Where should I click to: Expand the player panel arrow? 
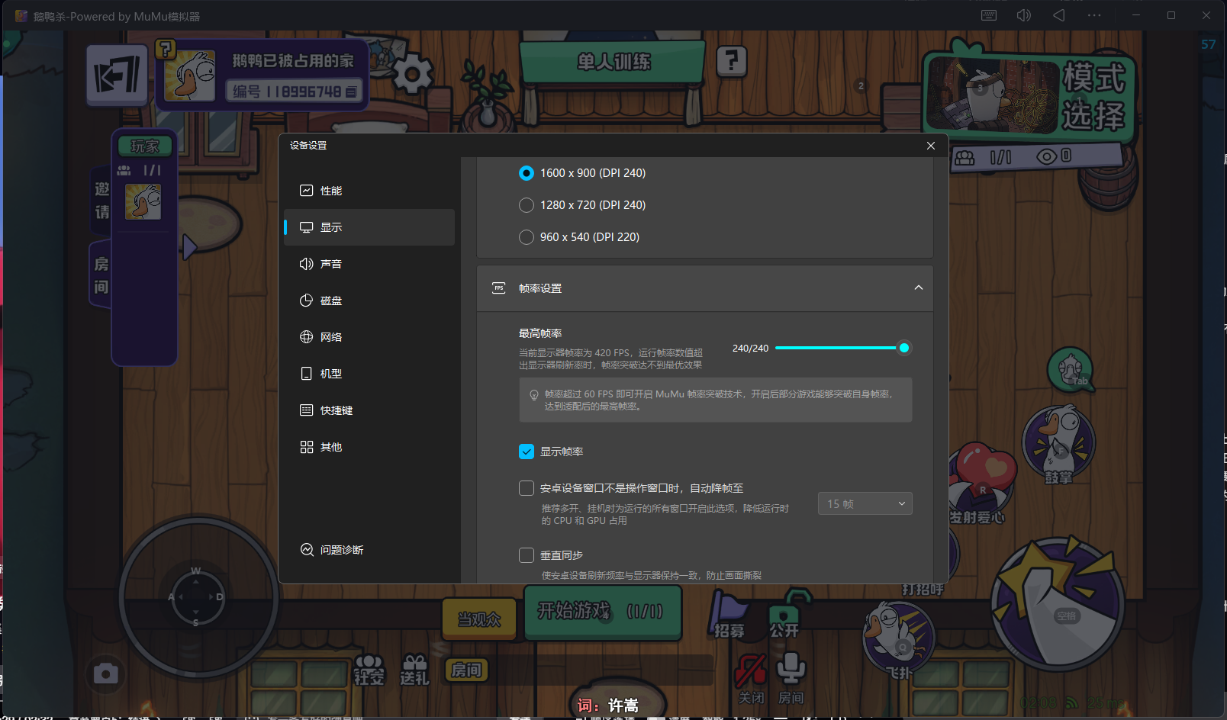click(189, 246)
